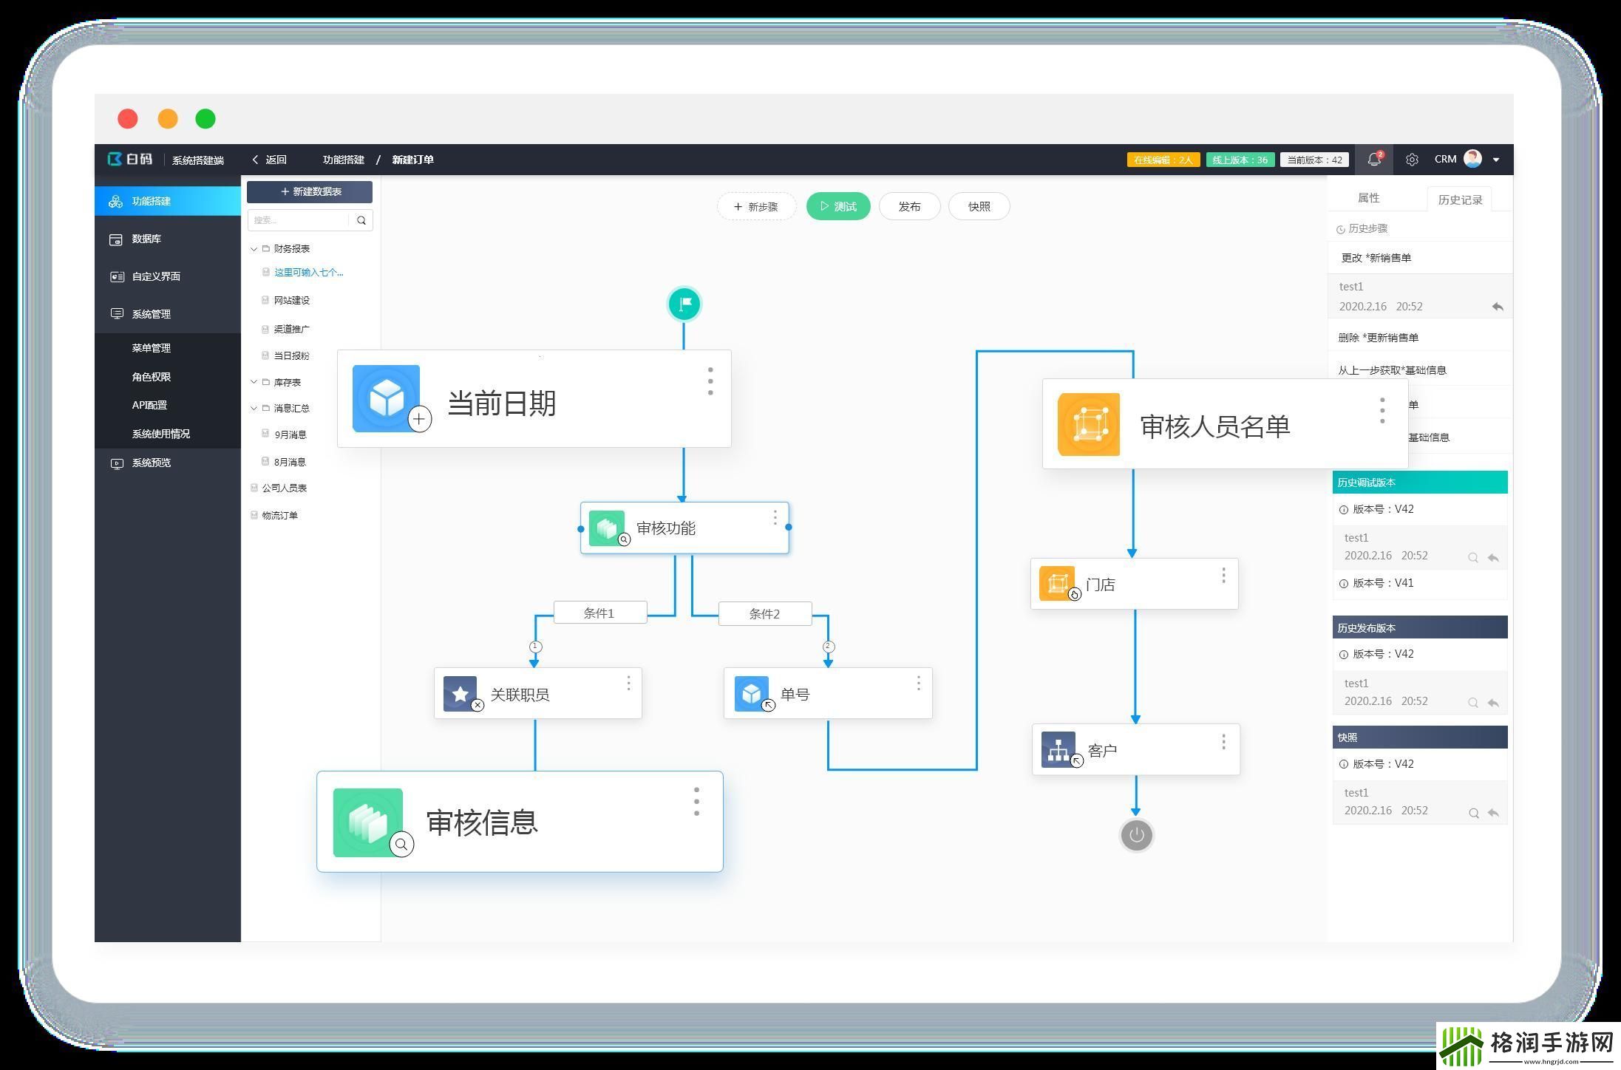Select 网站建设 table in tree
This screenshot has width=1621, height=1070.
point(292,300)
